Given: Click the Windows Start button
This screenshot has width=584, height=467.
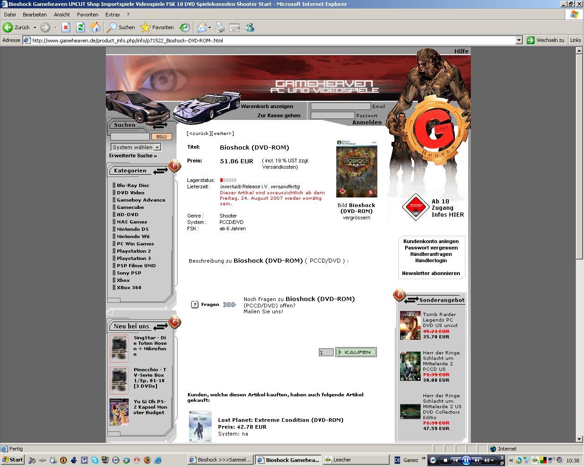Looking at the screenshot, I should [x=12, y=460].
